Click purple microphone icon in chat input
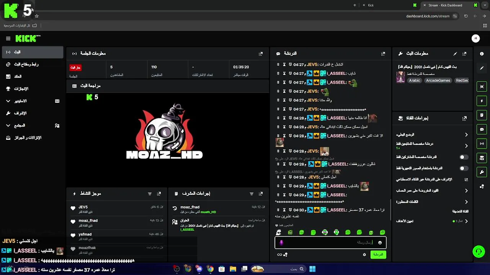The width and height of the screenshot is (490, 275). tap(281, 243)
